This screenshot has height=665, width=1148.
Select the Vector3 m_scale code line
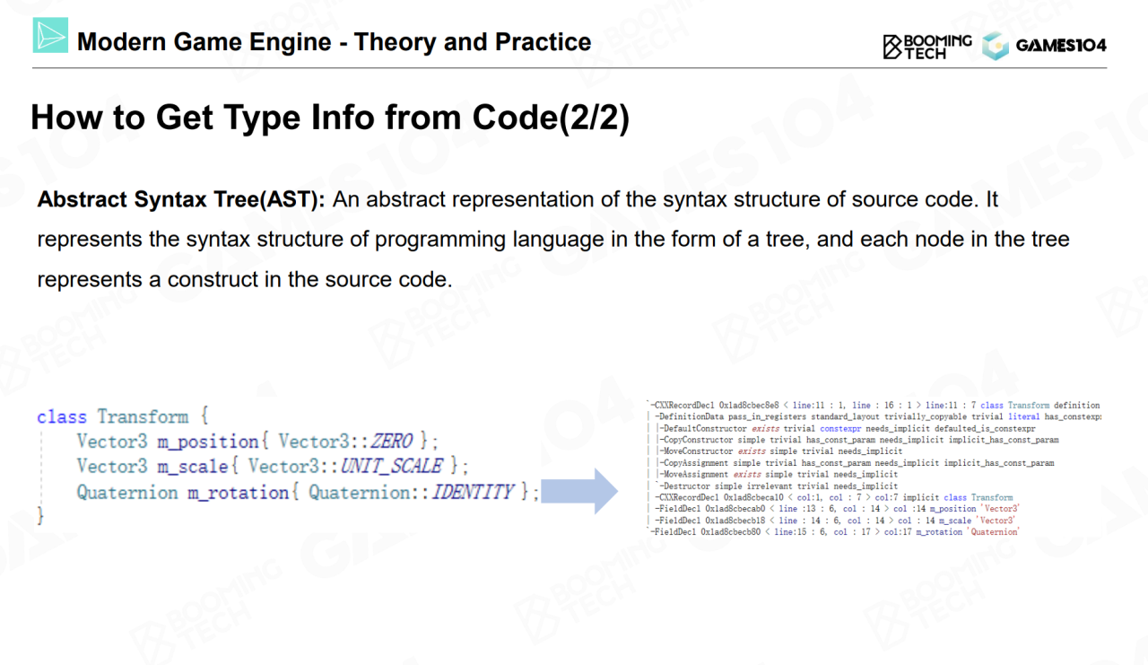point(273,467)
